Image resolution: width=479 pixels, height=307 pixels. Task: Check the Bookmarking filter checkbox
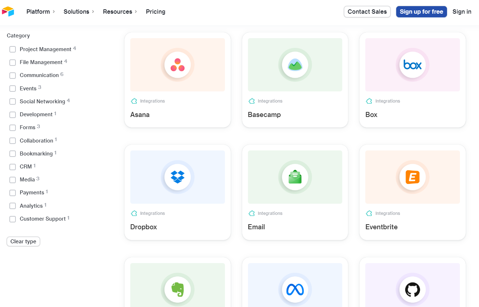(x=13, y=154)
